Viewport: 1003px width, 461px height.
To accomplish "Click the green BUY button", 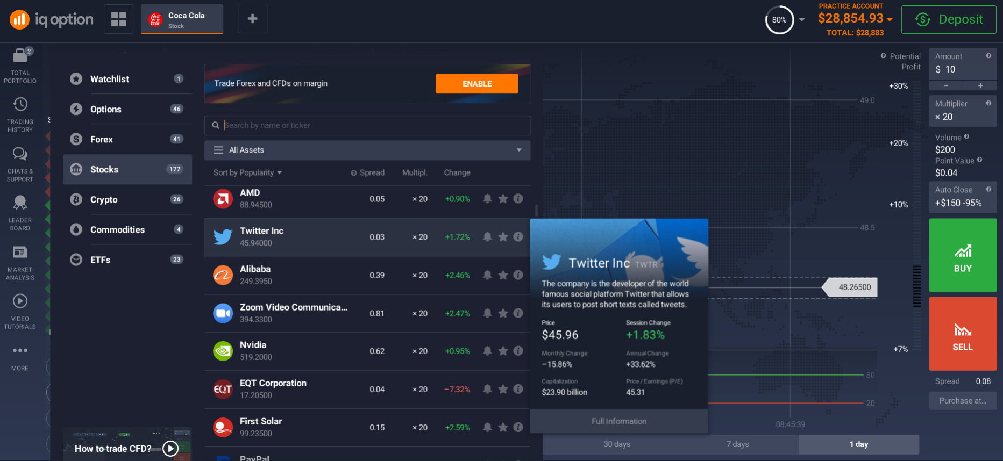I will tap(963, 255).
